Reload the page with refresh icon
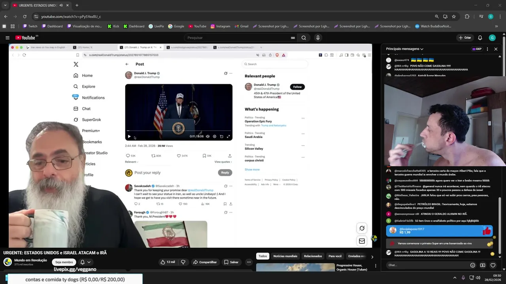Viewport: 506px width, 284px height. click(x=25, y=17)
